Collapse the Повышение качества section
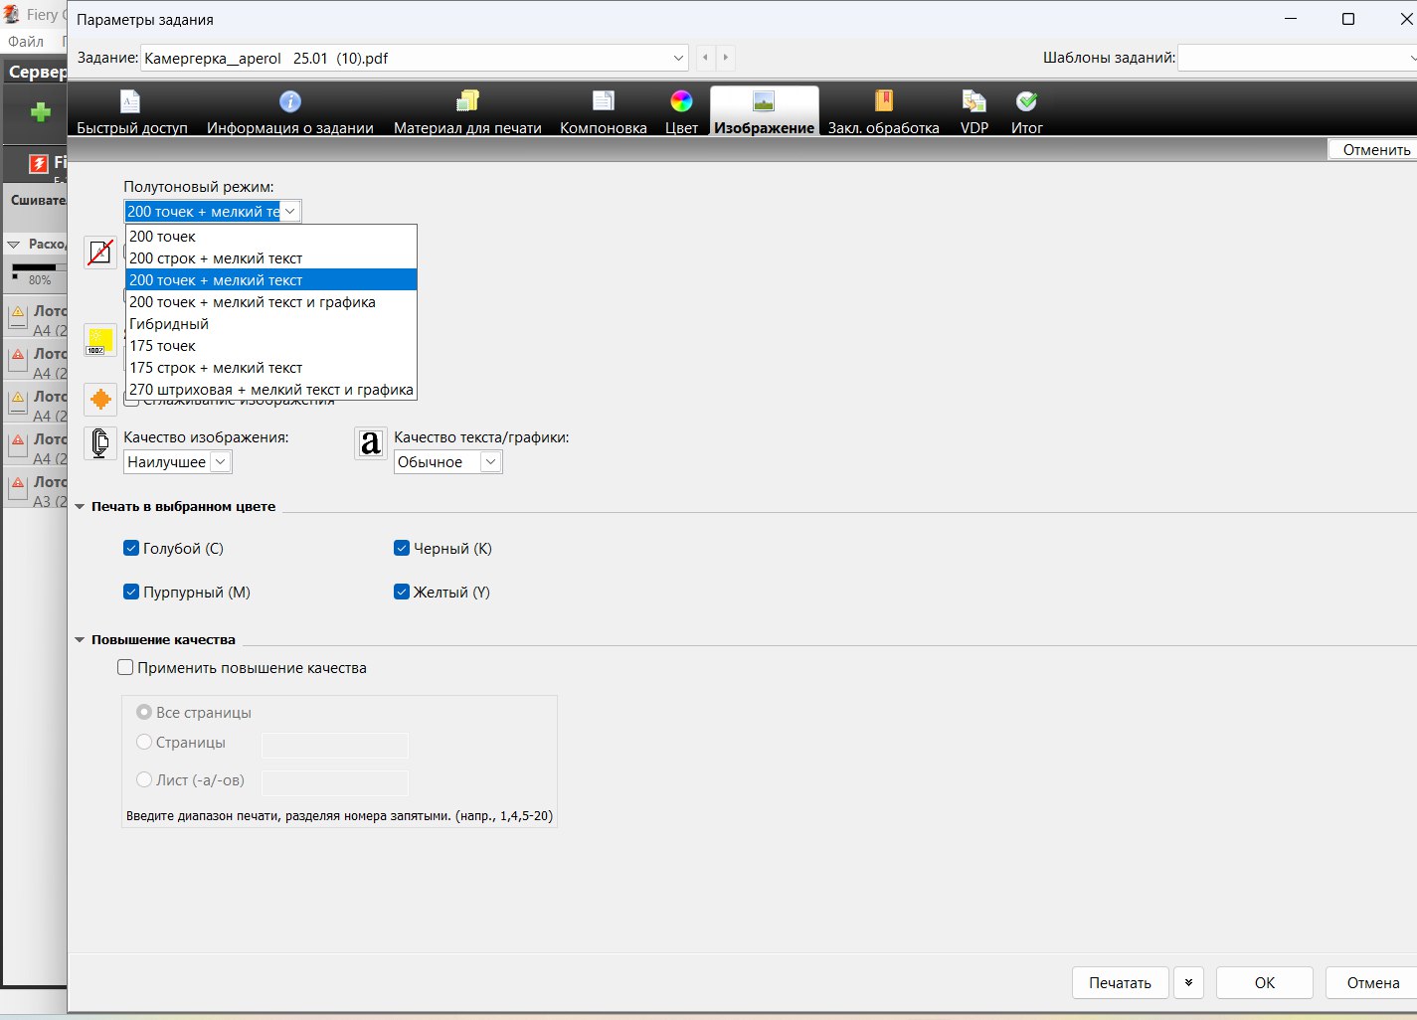 [x=80, y=640]
